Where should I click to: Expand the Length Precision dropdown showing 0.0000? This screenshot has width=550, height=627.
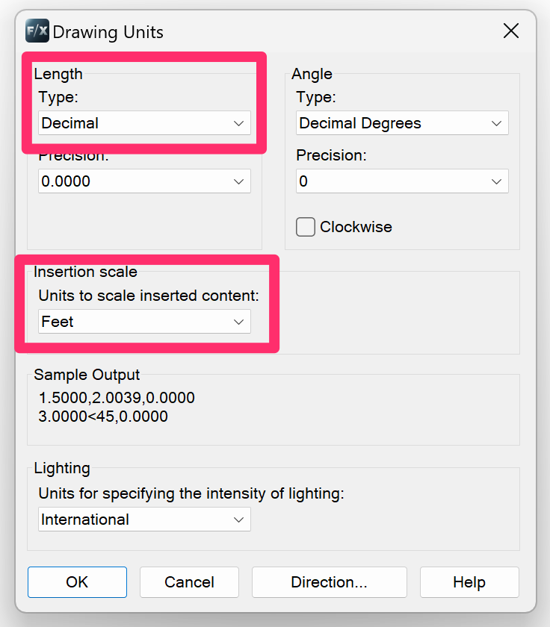pyautogui.click(x=144, y=181)
